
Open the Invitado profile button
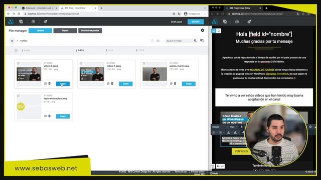(x=192, y=13)
